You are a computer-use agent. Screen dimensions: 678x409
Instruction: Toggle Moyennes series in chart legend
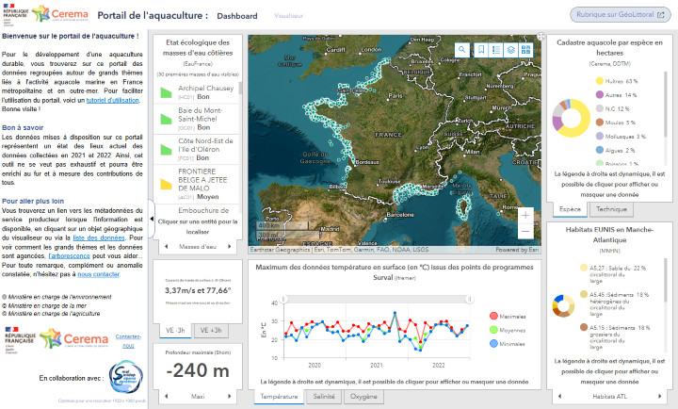(506, 331)
